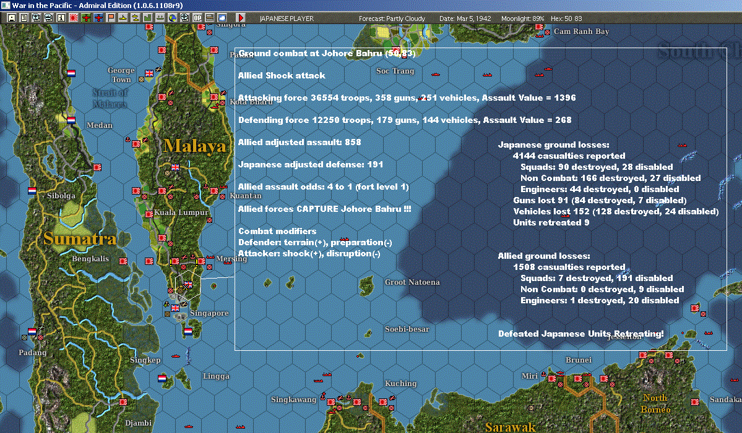Select the Dutch flag base at Padang
742x433 pixels.
pyautogui.click(x=32, y=332)
